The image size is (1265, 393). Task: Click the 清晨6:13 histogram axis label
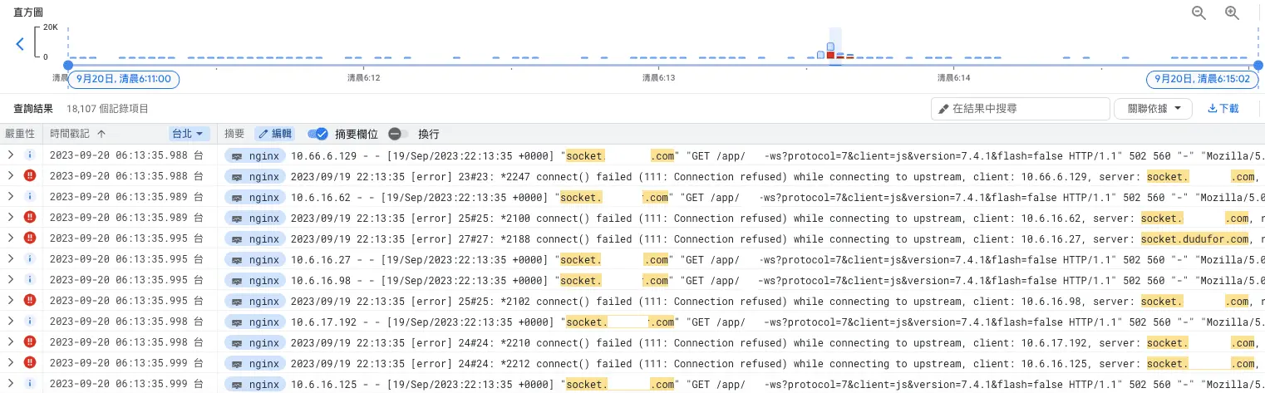(659, 77)
